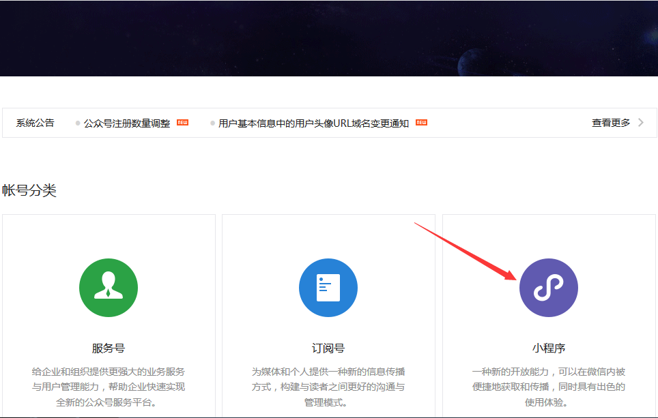Click the 服务号 title text

pyautogui.click(x=109, y=348)
